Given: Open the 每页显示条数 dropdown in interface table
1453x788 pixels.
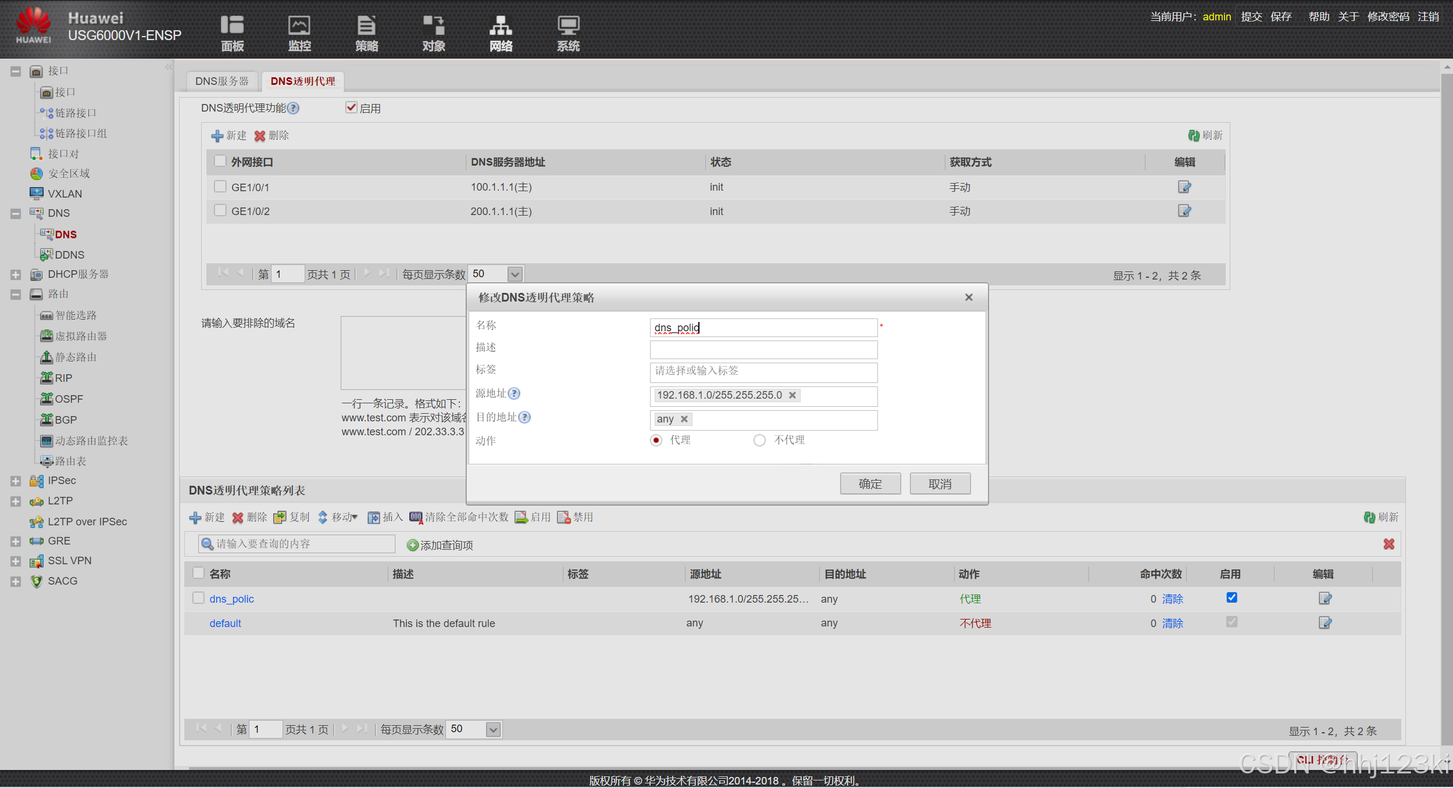Looking at the screenshot, I should click(x=515, y=274).
